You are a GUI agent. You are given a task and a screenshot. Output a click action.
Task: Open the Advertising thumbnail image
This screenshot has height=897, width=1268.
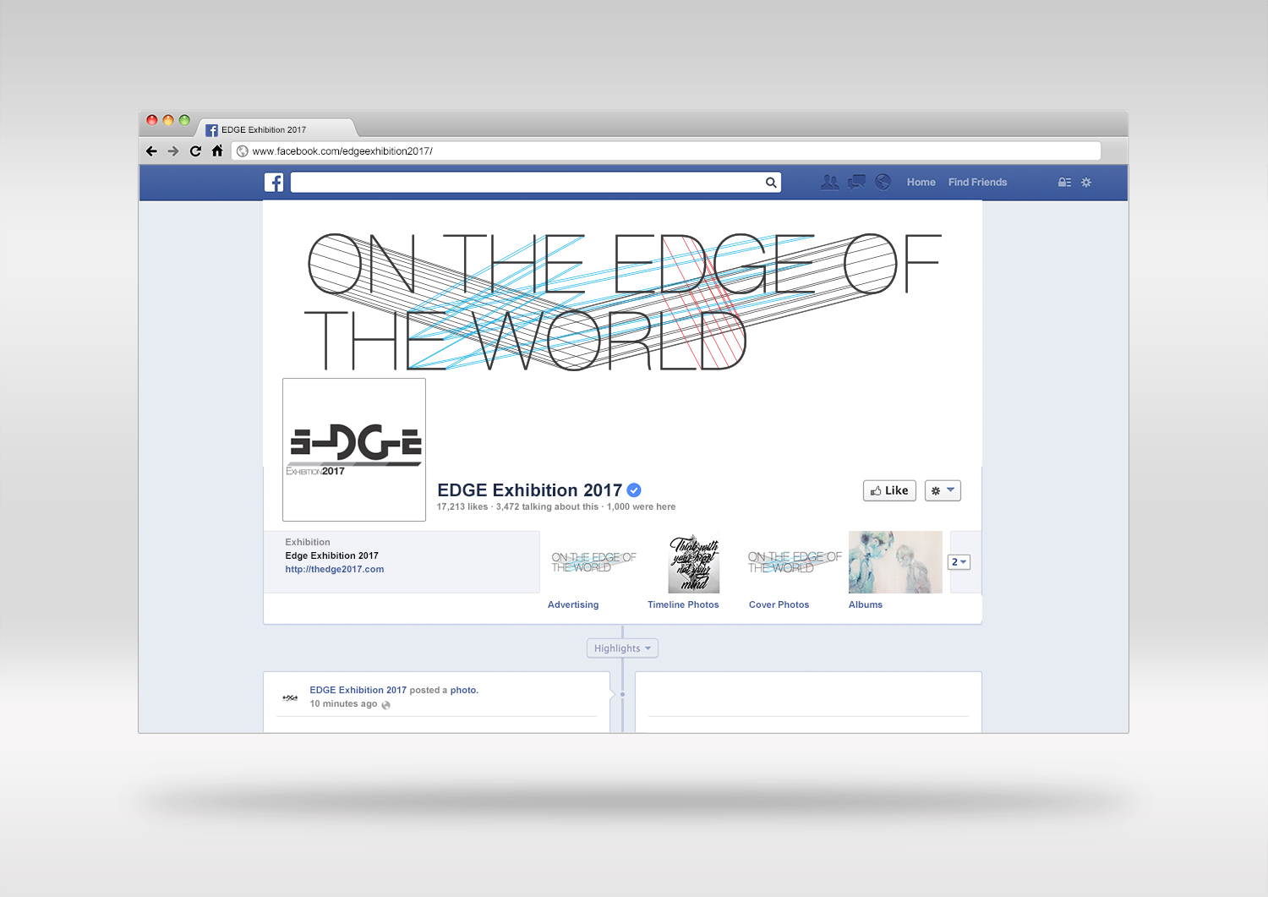(x=593, y=562)
